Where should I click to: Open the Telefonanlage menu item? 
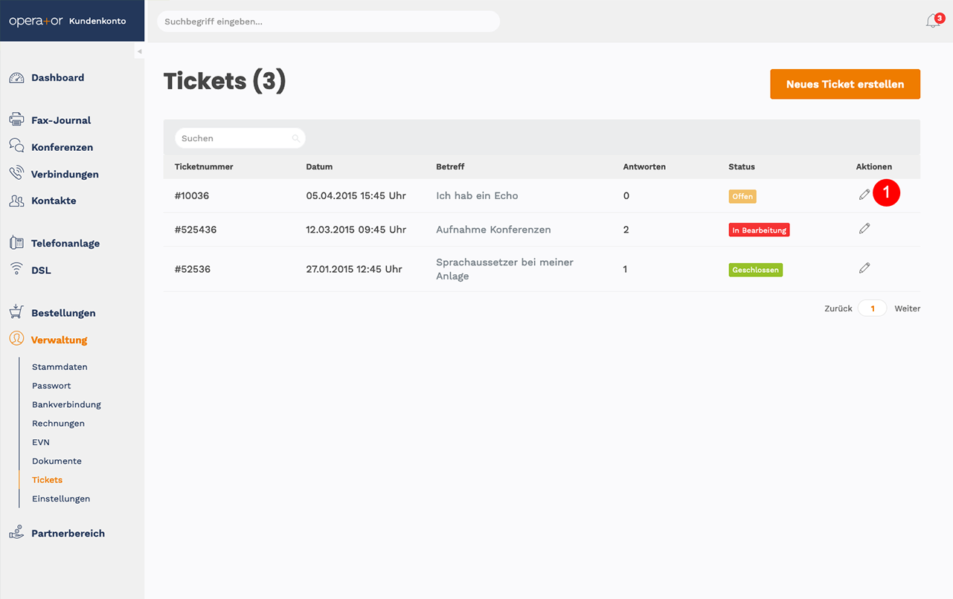(65, 243)
